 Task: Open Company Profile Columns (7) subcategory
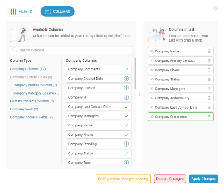(x=34, y=85)
